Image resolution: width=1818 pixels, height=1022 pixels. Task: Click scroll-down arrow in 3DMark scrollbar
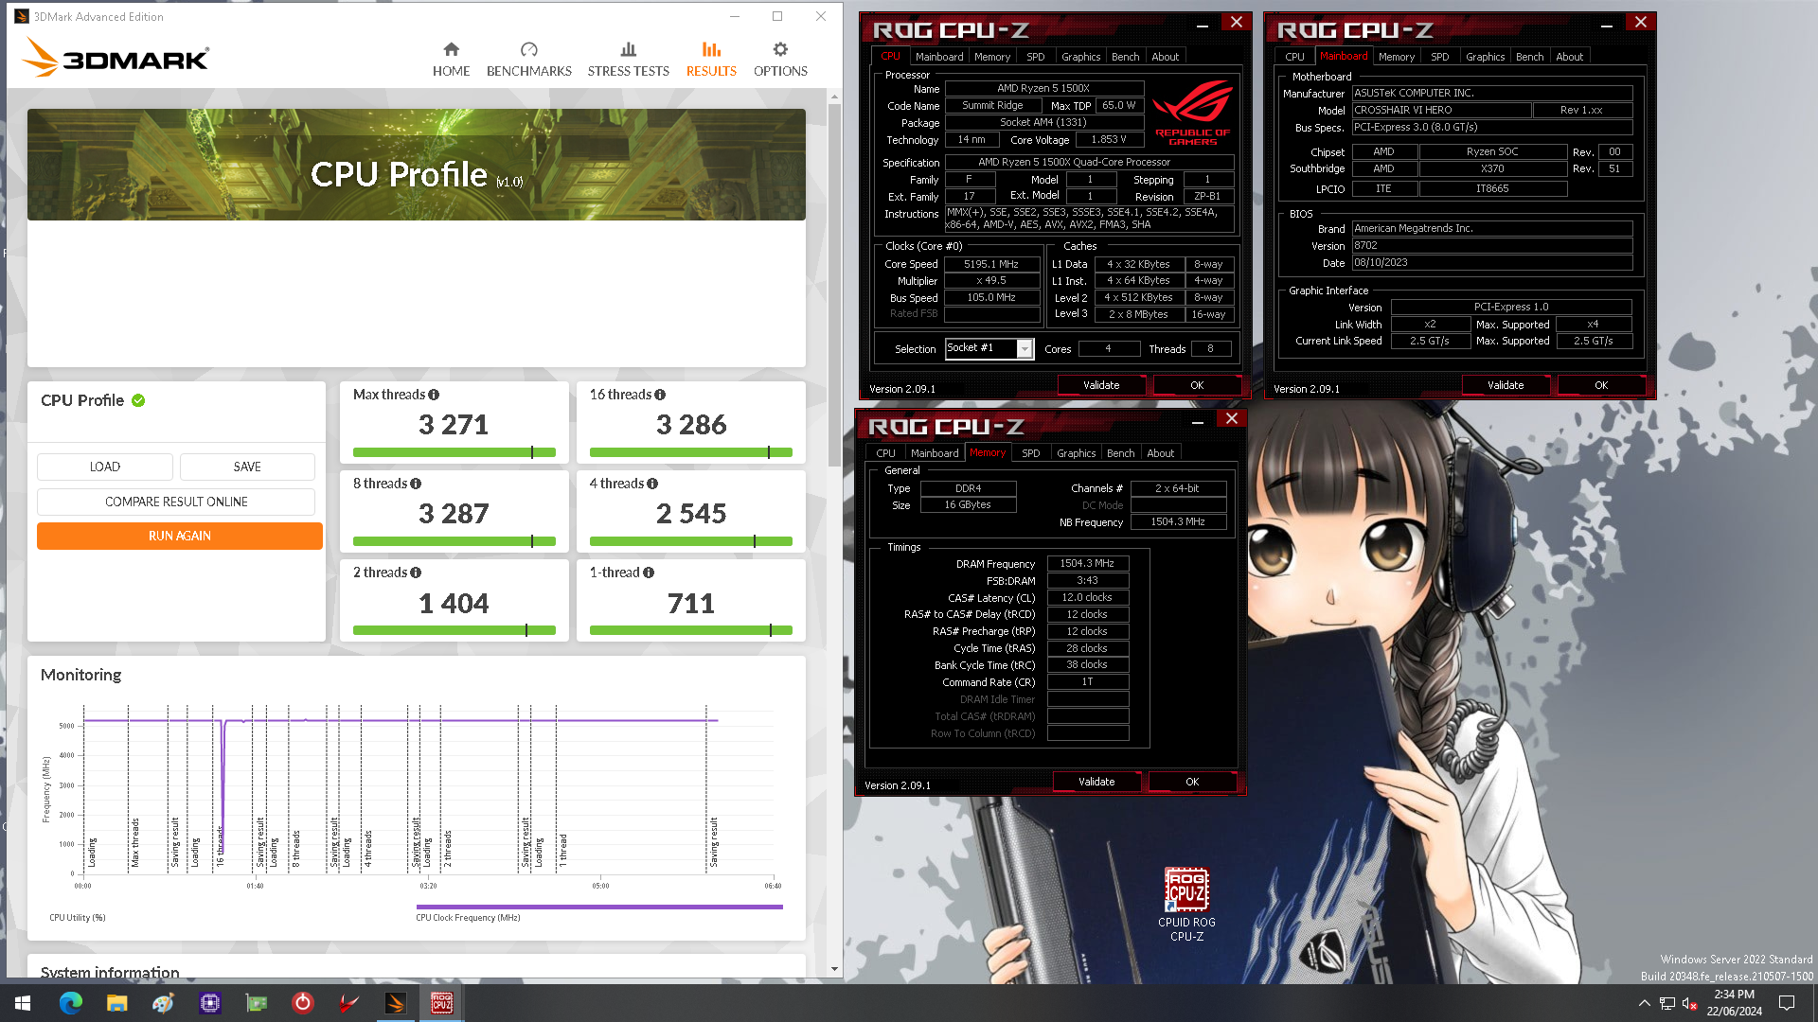pos(834,969)
